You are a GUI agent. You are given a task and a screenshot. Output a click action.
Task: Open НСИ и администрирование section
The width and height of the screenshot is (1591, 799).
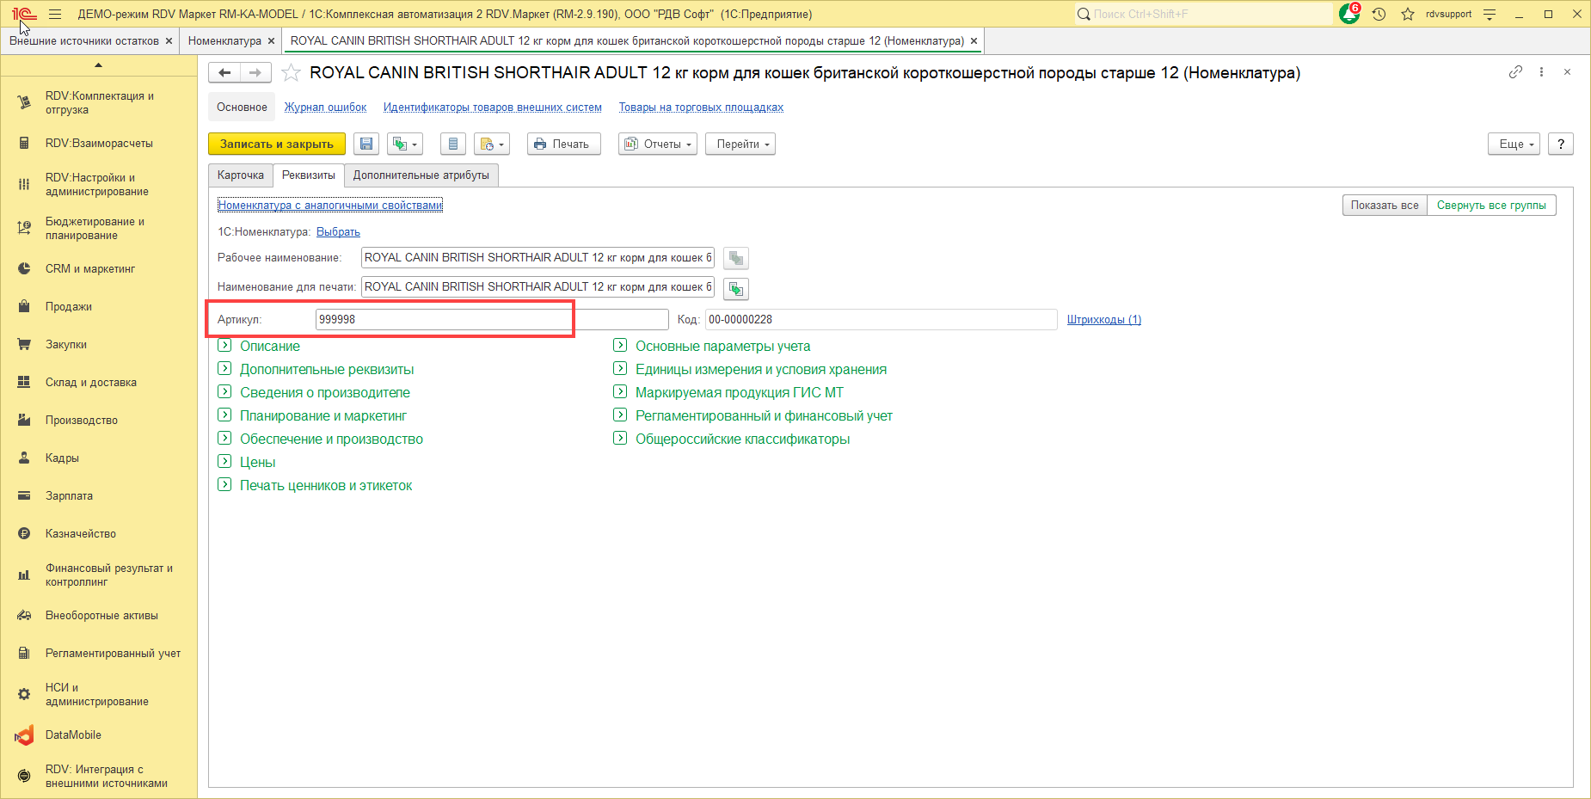coord(99,695)
